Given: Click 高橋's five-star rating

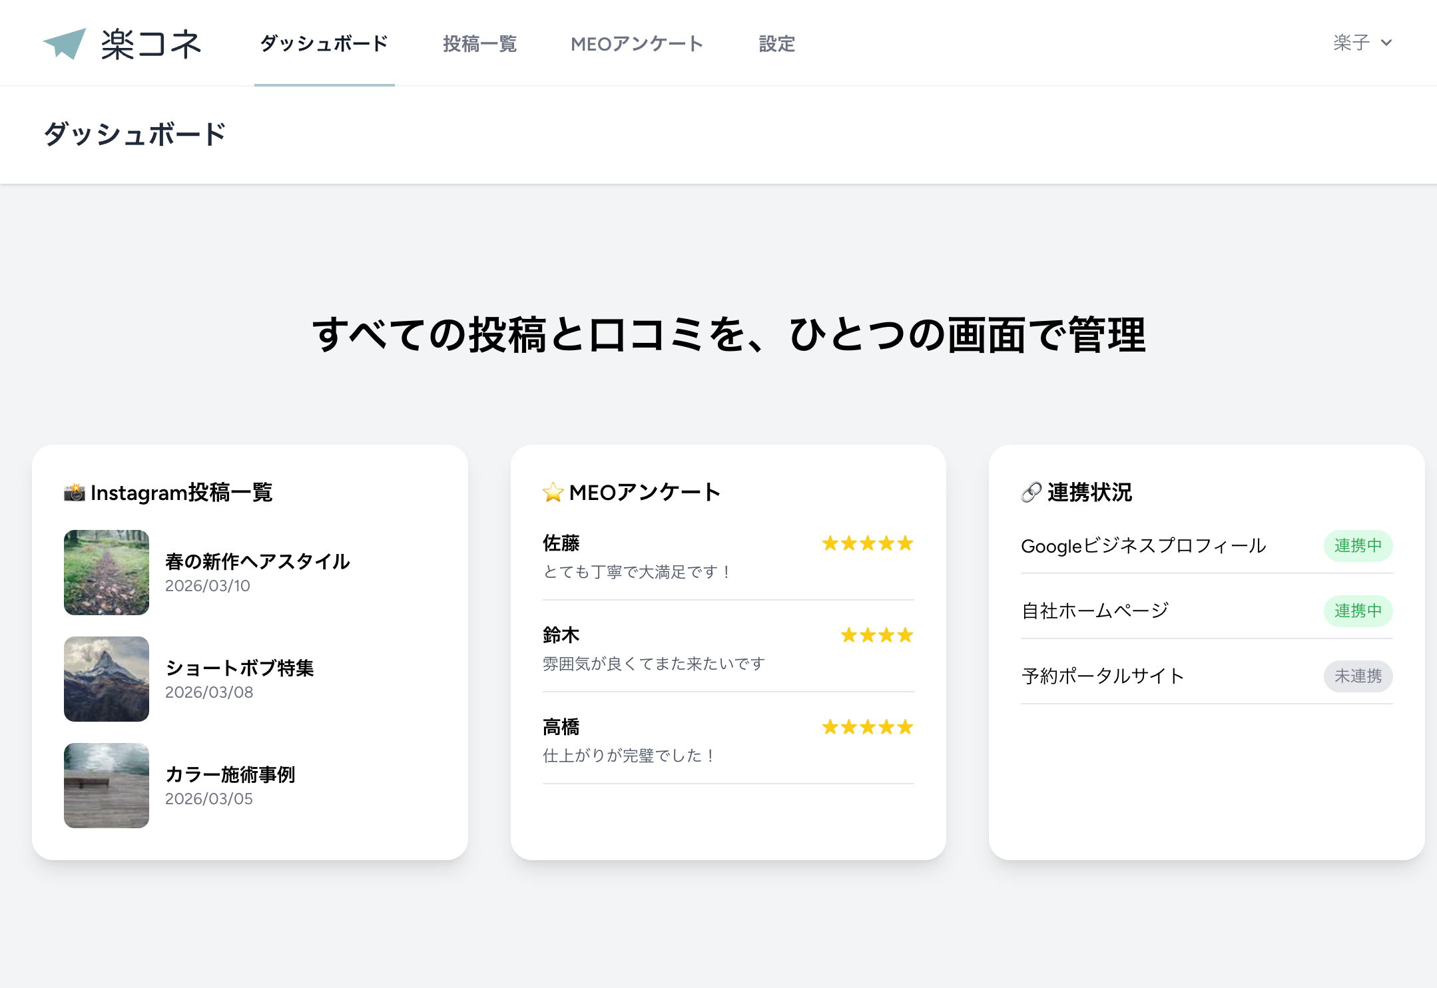Looking at the screenshot, I should click(867, 727).
